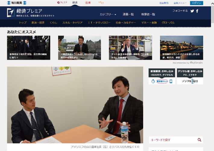Click the vertical page scrollbar
The width and height of the screenshot is (214, 151).
pyautogui.click(x=212, y=75)
